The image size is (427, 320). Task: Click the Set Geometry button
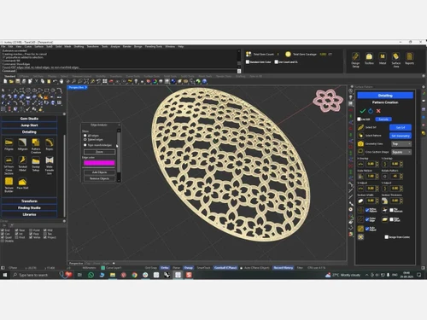pos(401,136)
